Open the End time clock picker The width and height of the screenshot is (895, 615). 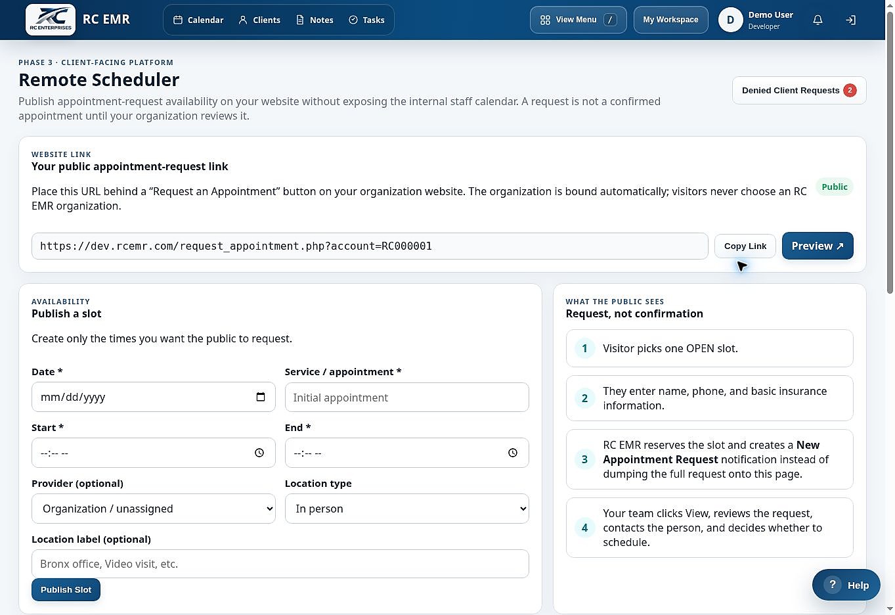coord(513,453)
